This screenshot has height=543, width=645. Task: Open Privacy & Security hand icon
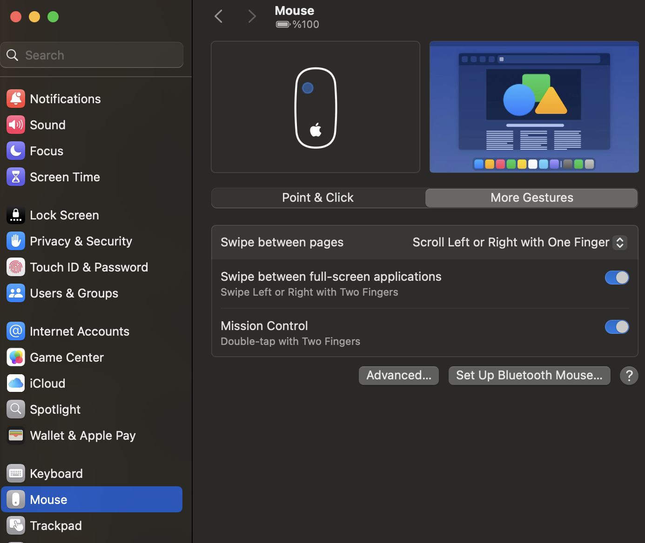(16, 241)
